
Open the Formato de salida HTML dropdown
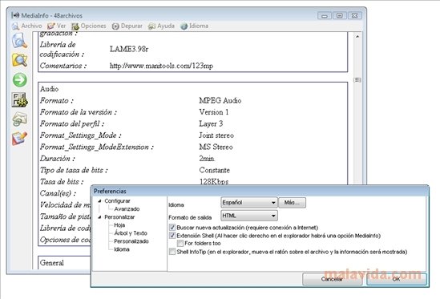(249, 216)
